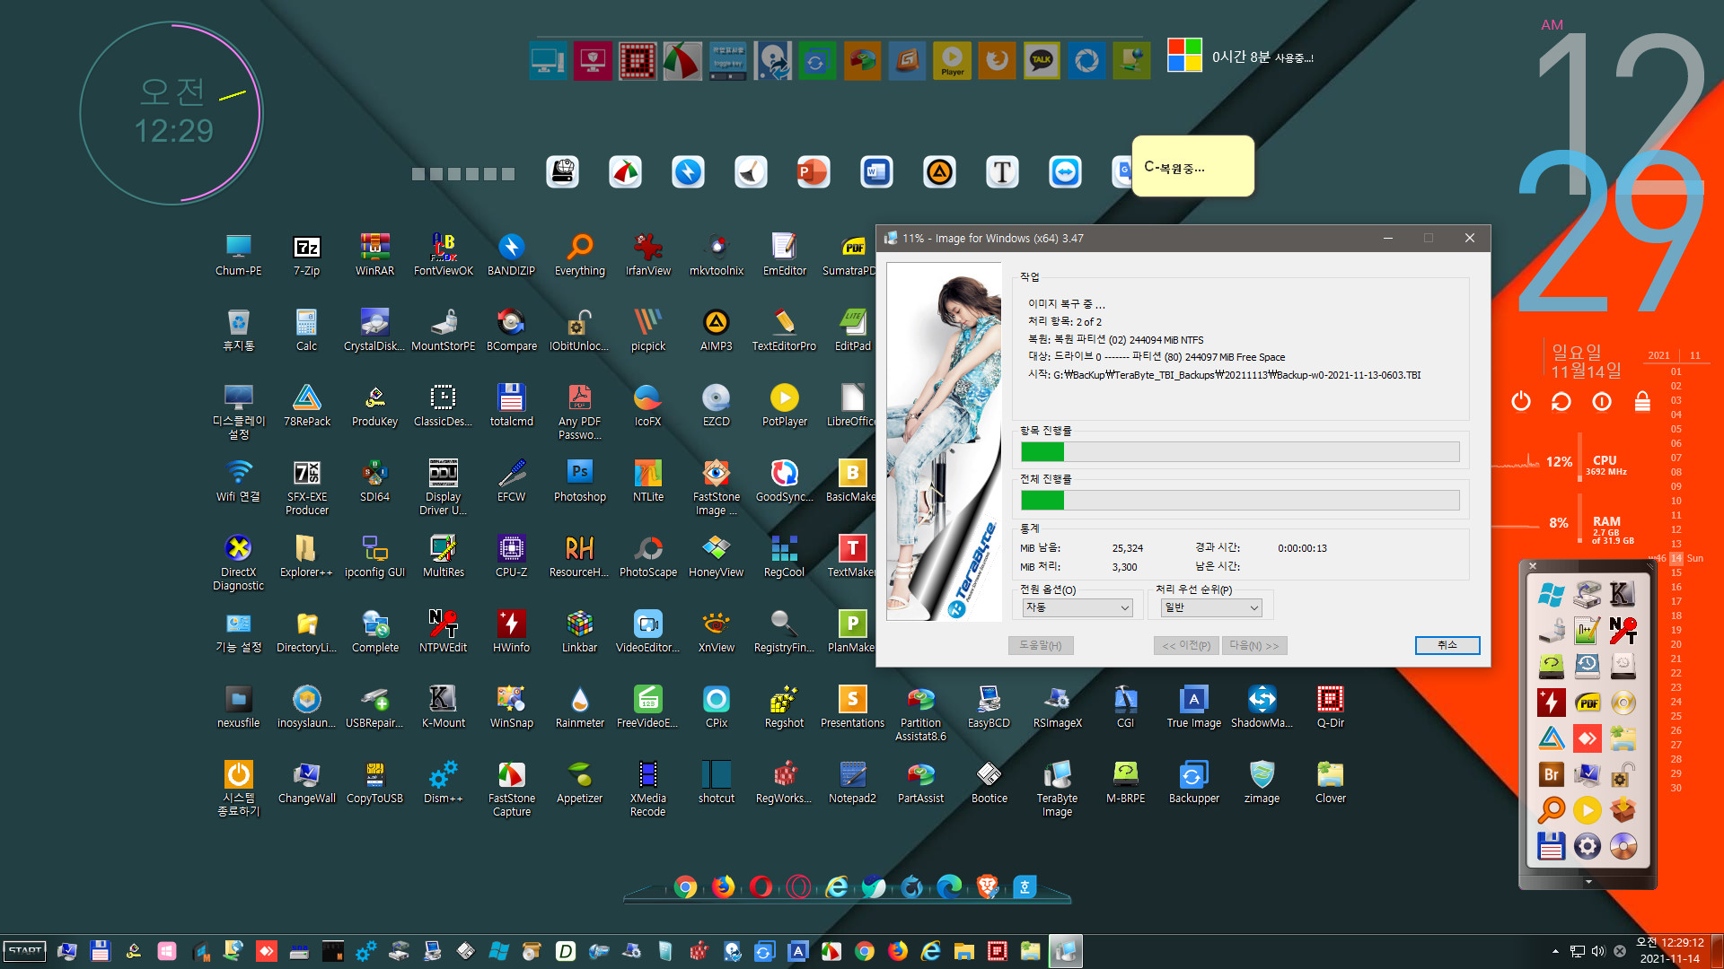Screen dimensions: 1724x969
Task: Open Everything search shortcut
Action: pos(579,255)
